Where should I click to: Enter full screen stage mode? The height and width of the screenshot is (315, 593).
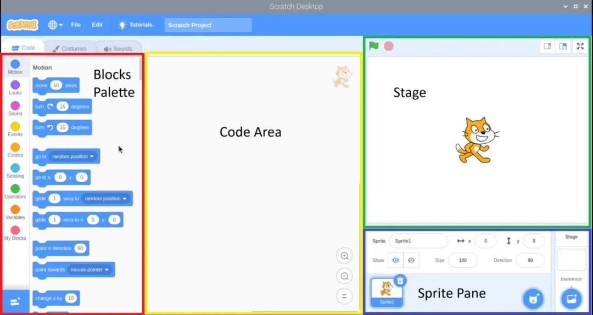[580, 46]
